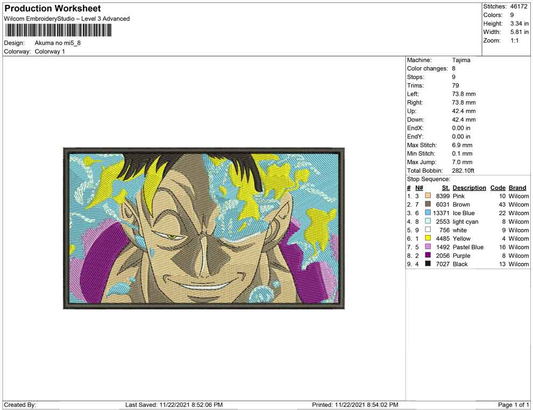The height and width of the screenshot is (410, 533).
Task: Click the Yellow color swatch
Action: 427,238
